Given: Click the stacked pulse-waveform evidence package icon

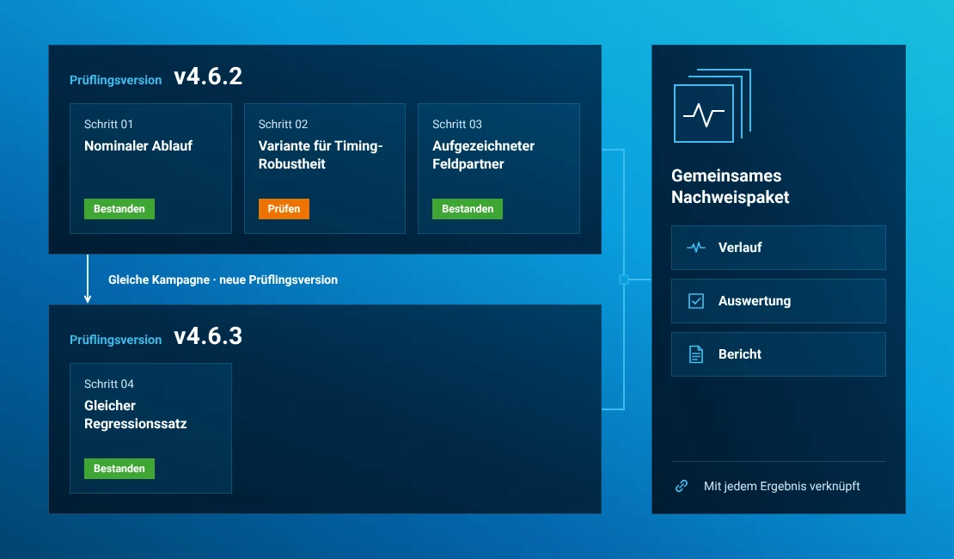Looking at the screenshot, I should point(712,106).
